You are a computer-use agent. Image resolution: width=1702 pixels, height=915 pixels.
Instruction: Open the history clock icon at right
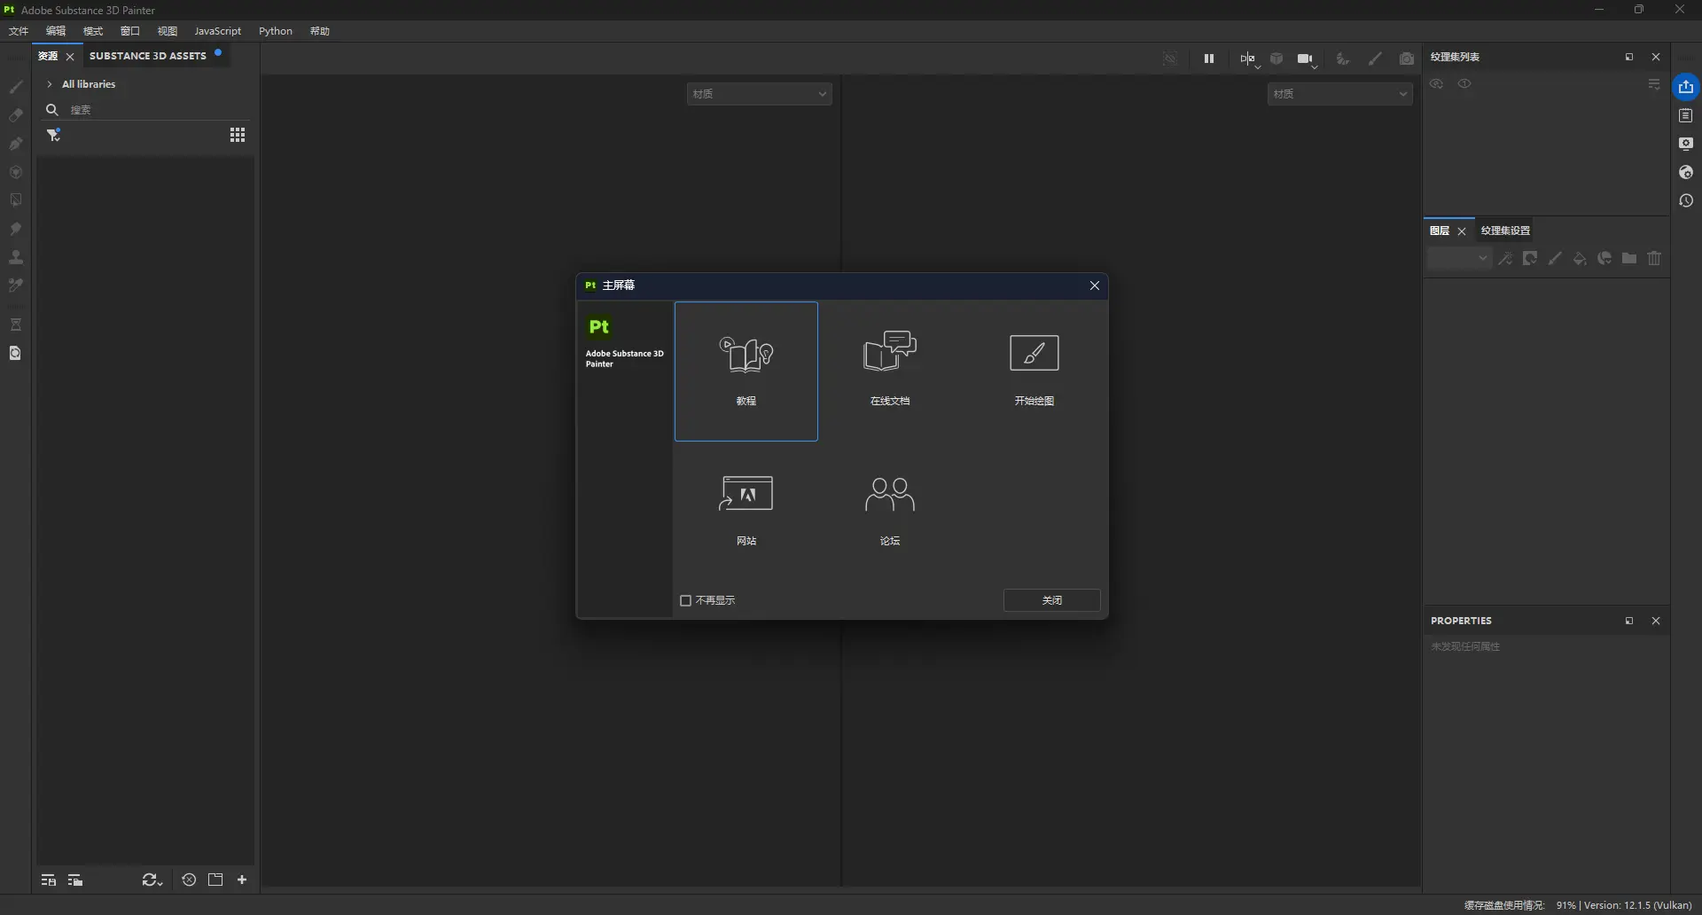point(1686,201)
